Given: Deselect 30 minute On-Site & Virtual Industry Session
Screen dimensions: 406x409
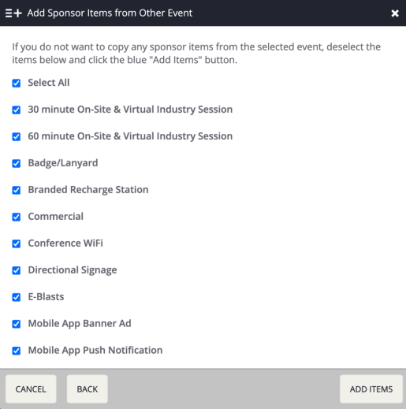Looking at the screenshot, I should click(17, 110).
